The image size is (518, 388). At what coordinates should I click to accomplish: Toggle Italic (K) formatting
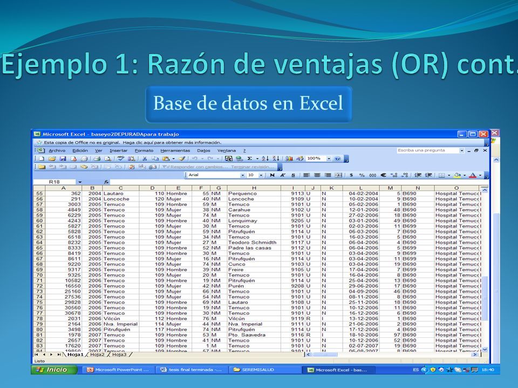click(x=282, y=175)
